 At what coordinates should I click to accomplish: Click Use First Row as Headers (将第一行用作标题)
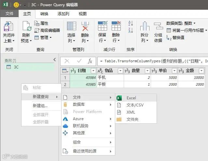(187, 31)
